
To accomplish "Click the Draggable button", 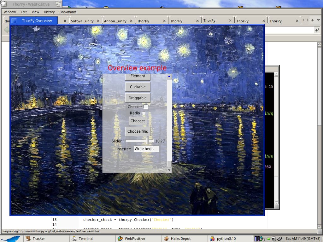I will point(138,98).
